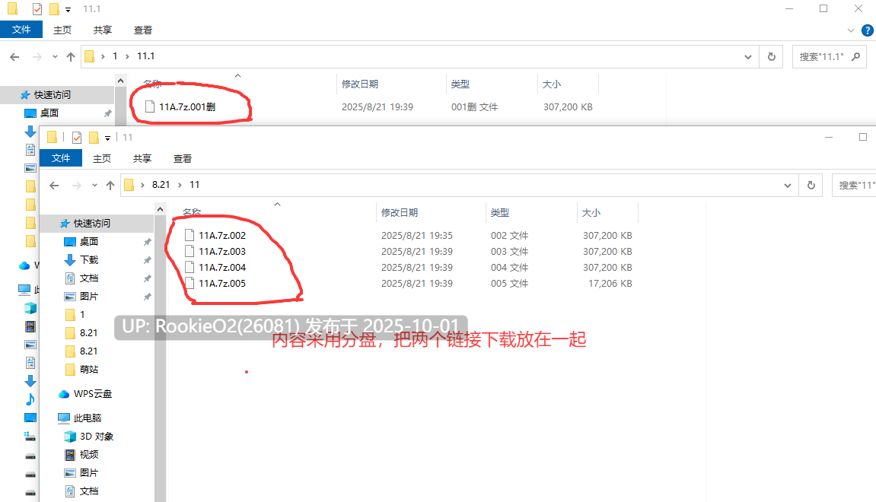This screenshot has width=876, height=502.
Task: Open 主页 tab in the 11.1 window
Action: tap(62, 30)
